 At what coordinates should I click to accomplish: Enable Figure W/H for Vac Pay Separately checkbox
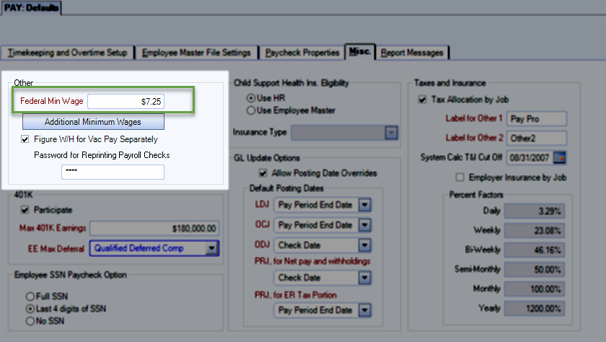(26, 139)
